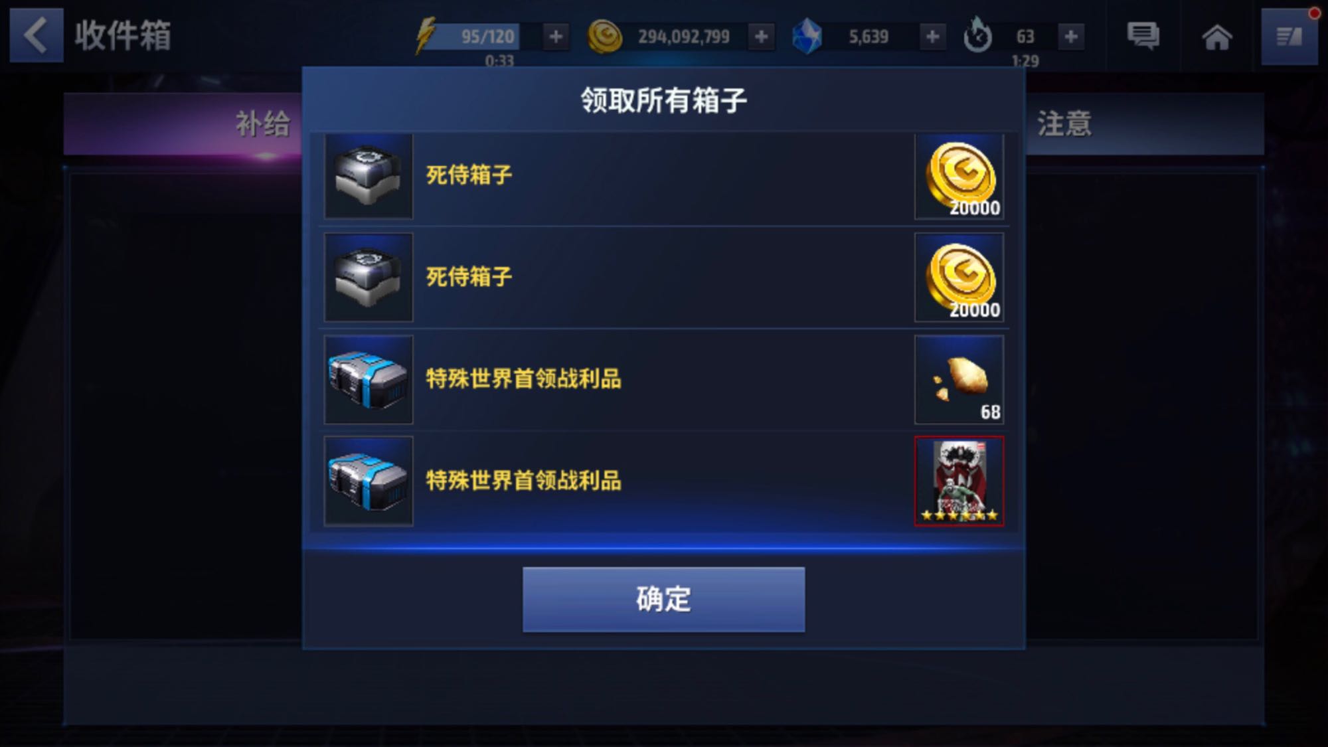Go to home via the house icon
This screenshot has height=747, width=1328.
click(x=1216, y=37)
